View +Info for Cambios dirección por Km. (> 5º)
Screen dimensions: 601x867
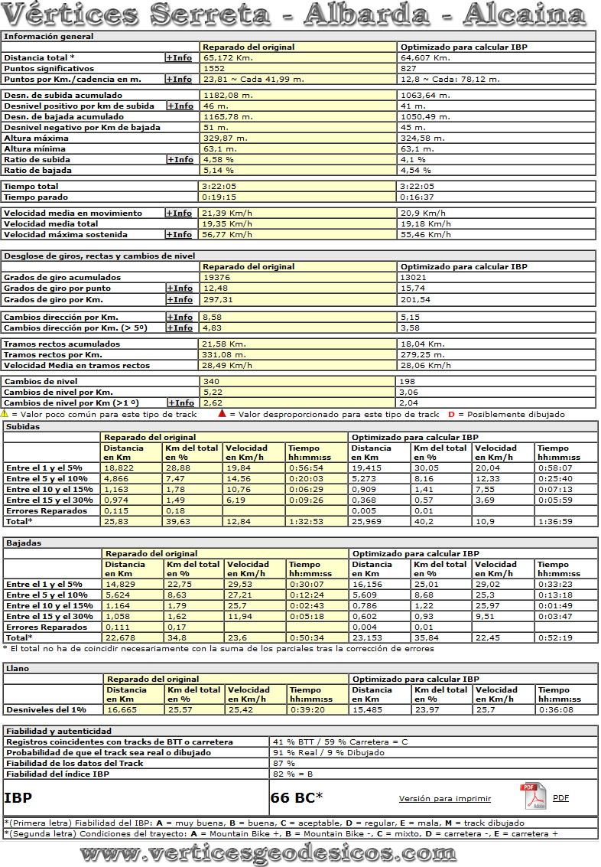[180, 328]
